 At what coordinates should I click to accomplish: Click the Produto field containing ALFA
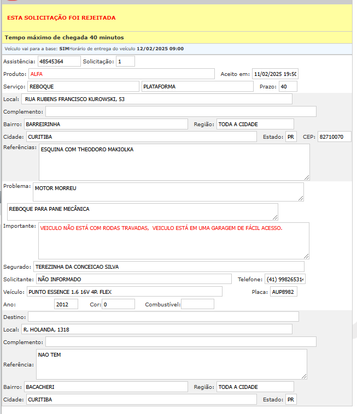(121, 74)
